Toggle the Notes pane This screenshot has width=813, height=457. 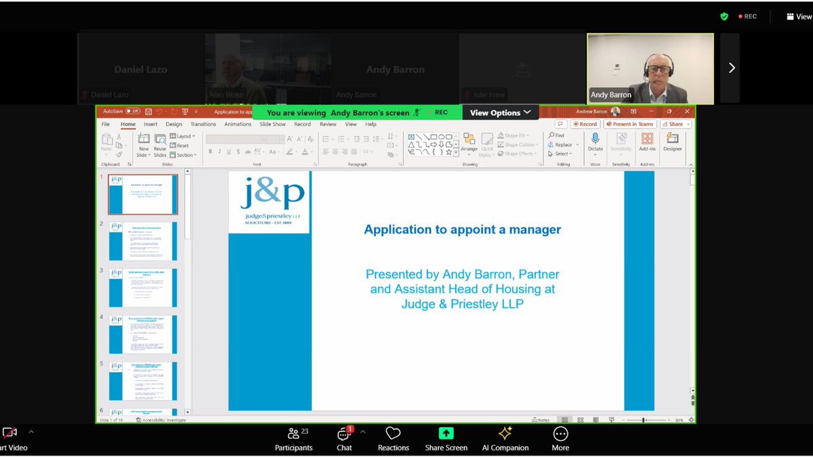pyautogui.click(x=541, y=420)
